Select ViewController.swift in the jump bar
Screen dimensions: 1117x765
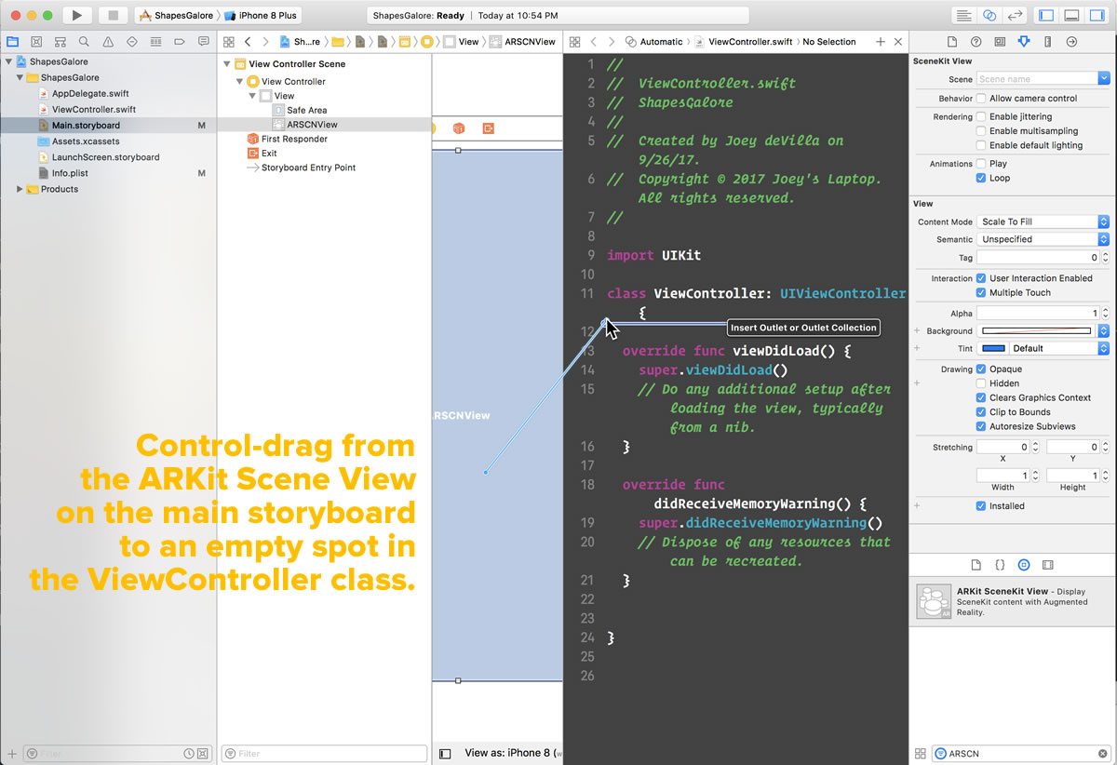pyautogui.click(x=748, y=42)
